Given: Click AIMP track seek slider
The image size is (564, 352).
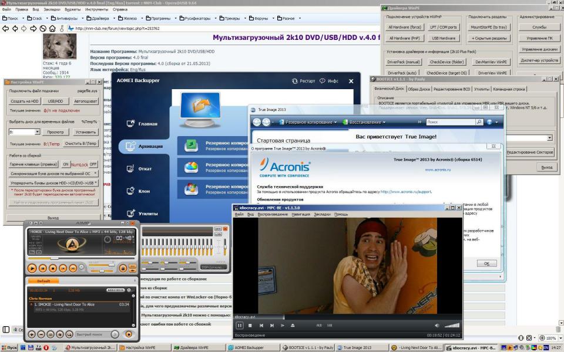Looking at the screenshot, I should [81, 258].
